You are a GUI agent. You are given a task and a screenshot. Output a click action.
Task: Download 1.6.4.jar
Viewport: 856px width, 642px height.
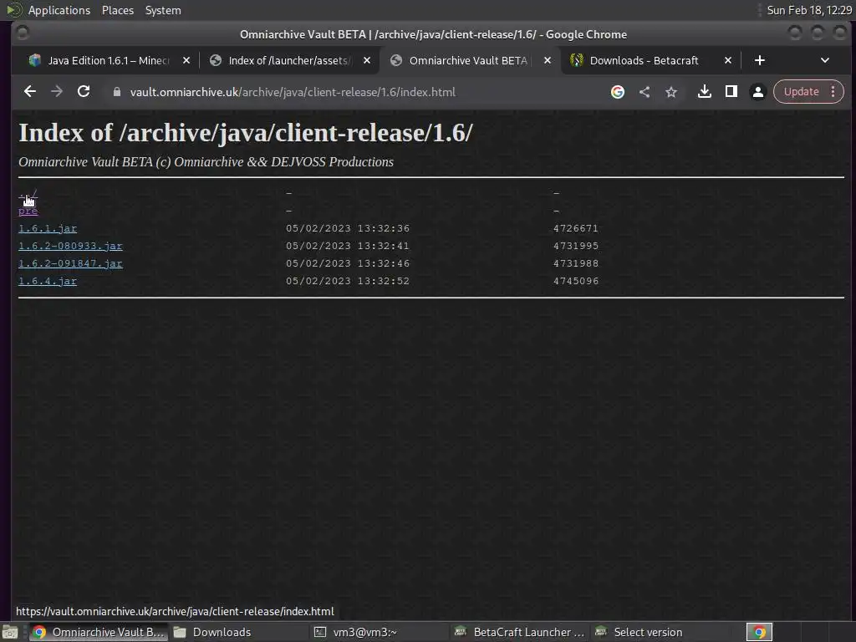(48, 281)
